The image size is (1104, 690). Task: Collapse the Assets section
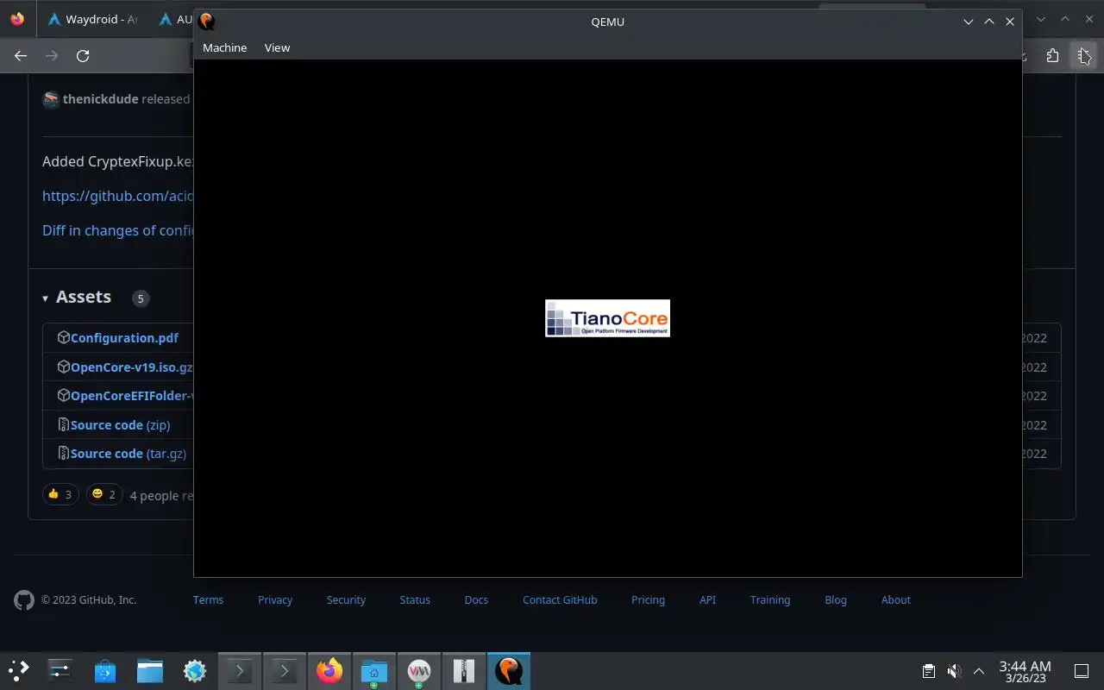pos(77,297)
